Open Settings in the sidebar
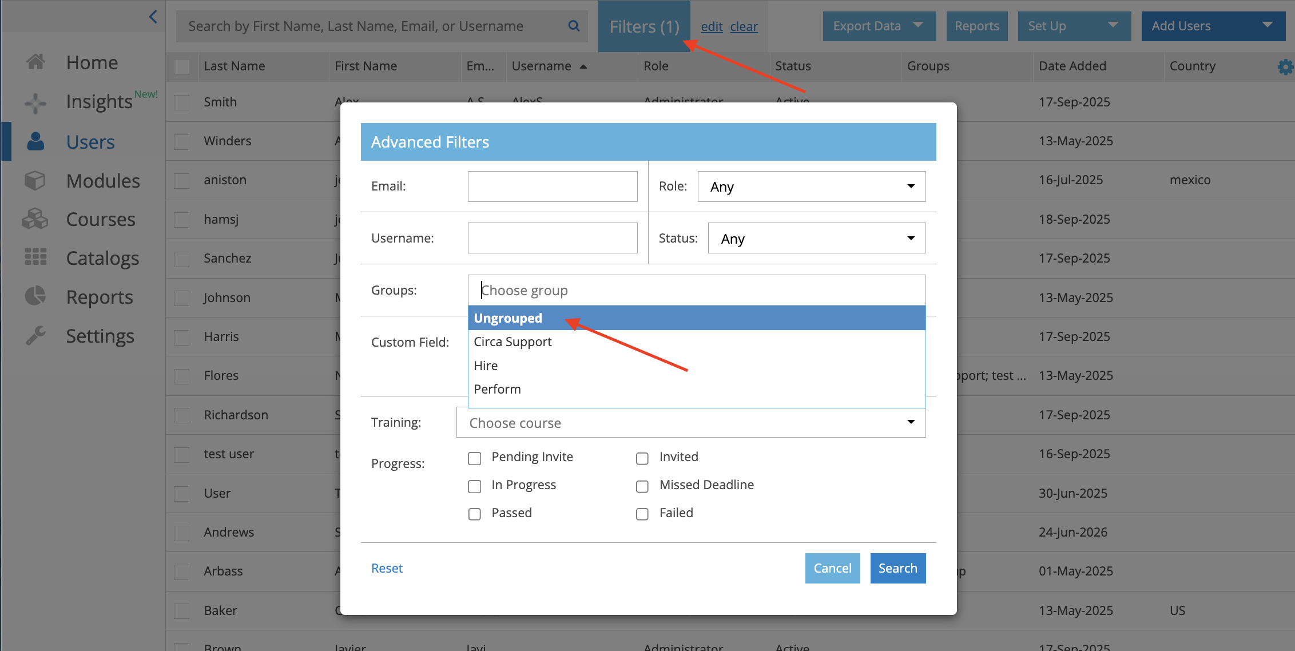1295x651 pixels. click(100, 336)
